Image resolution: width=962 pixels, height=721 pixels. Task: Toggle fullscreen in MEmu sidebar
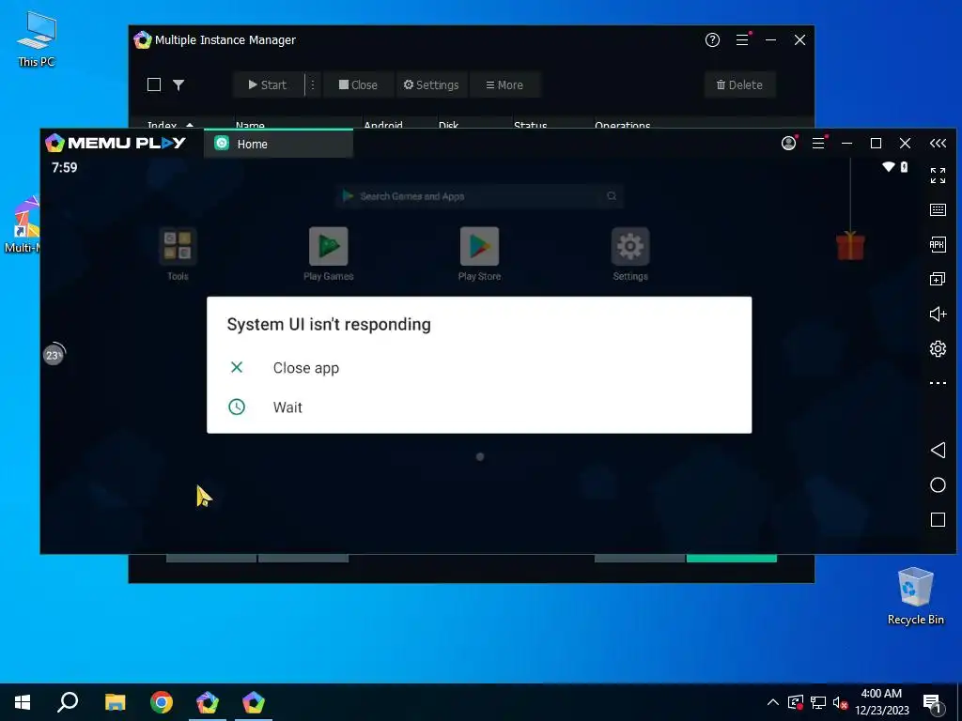pos(938,176)
